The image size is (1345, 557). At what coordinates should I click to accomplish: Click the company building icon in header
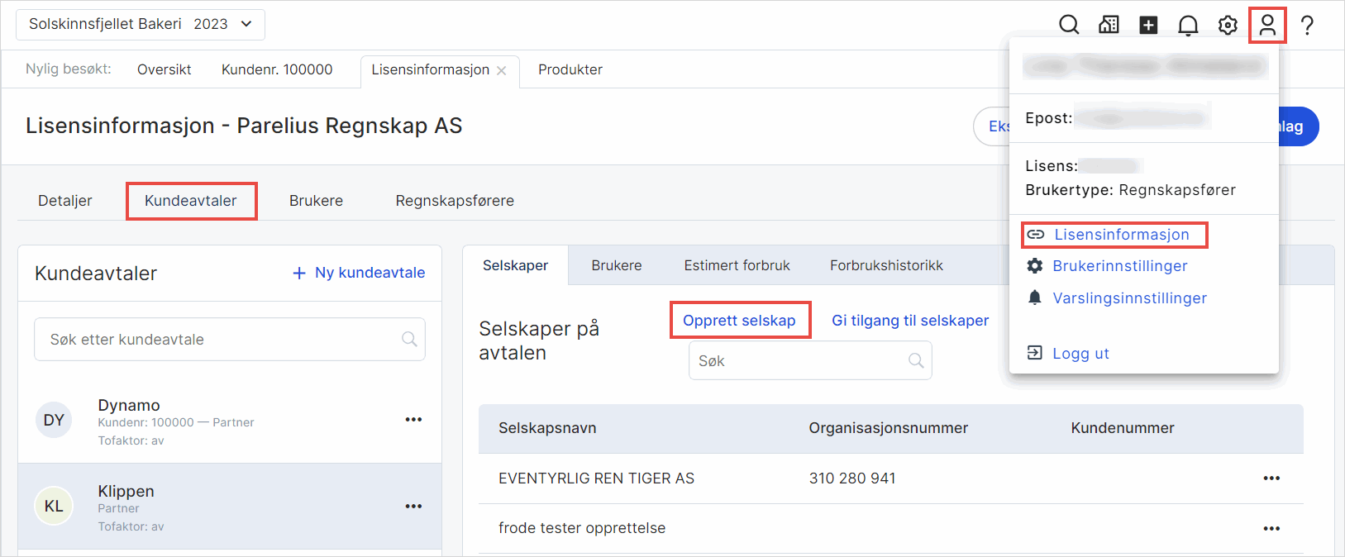[1109, 25]
